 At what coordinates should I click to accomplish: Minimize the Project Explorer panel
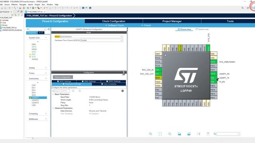click(x=18, y=12)
